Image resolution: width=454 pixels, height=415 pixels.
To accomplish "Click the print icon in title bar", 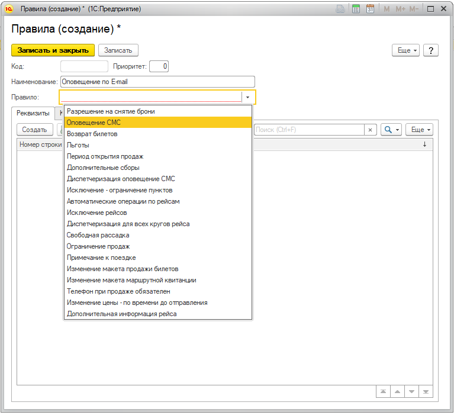I will [x=341, y=9].
